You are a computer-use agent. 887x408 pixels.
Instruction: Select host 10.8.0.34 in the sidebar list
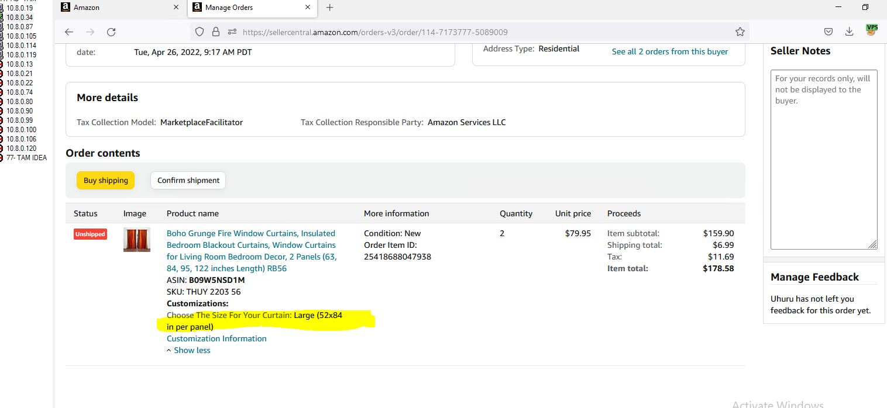click(20, 18)
